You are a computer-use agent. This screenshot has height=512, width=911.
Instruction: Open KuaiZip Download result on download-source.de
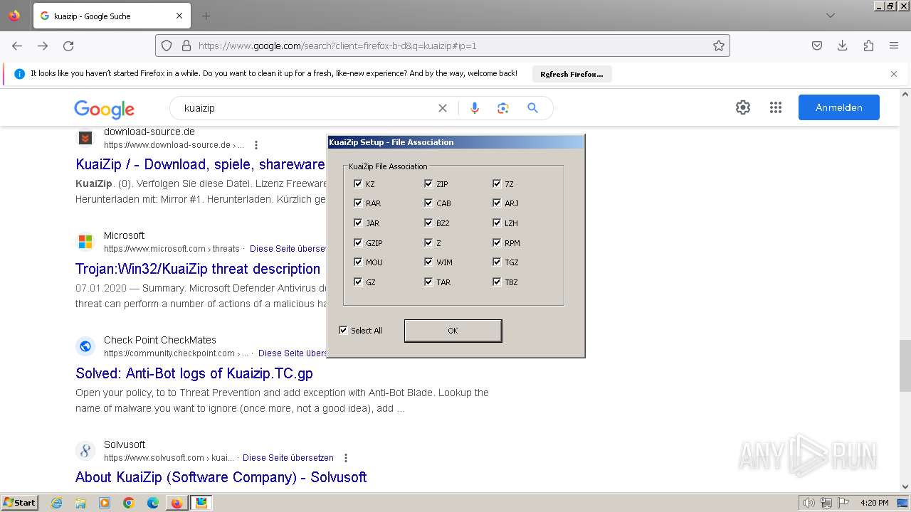click(x=200, y=164)
